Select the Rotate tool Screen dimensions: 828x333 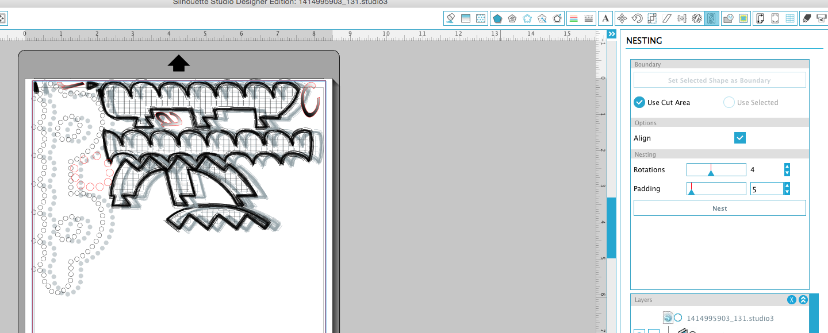point(637,18)
